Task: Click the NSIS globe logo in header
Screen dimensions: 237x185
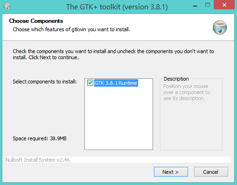Action: coord(220,27)
